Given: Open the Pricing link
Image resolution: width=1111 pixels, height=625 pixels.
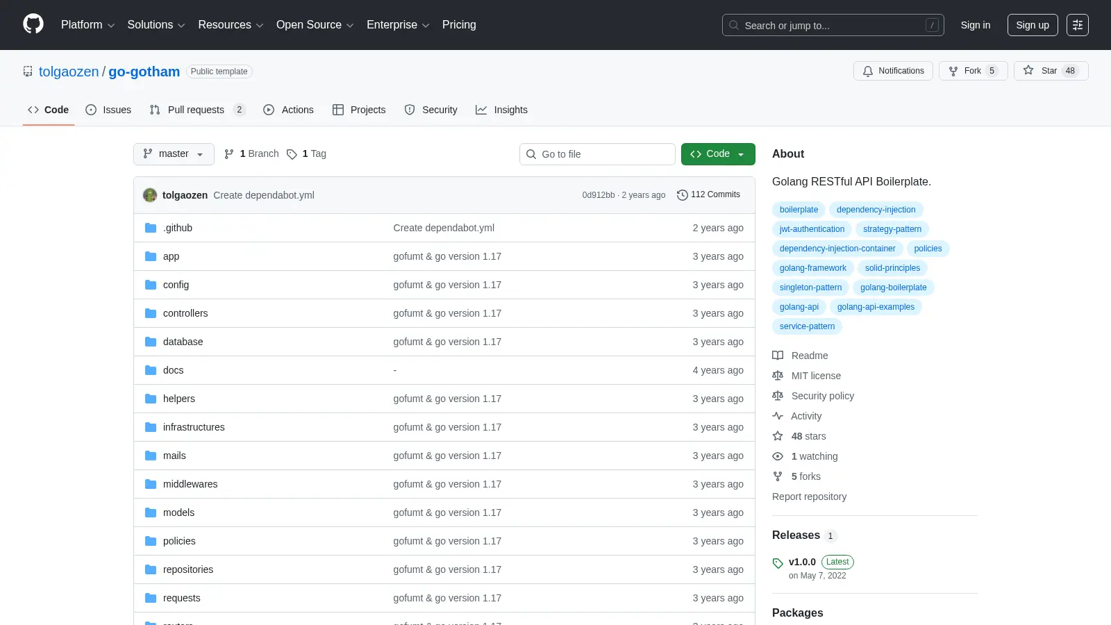Looking at the screenshot, I should click(459, 25).
